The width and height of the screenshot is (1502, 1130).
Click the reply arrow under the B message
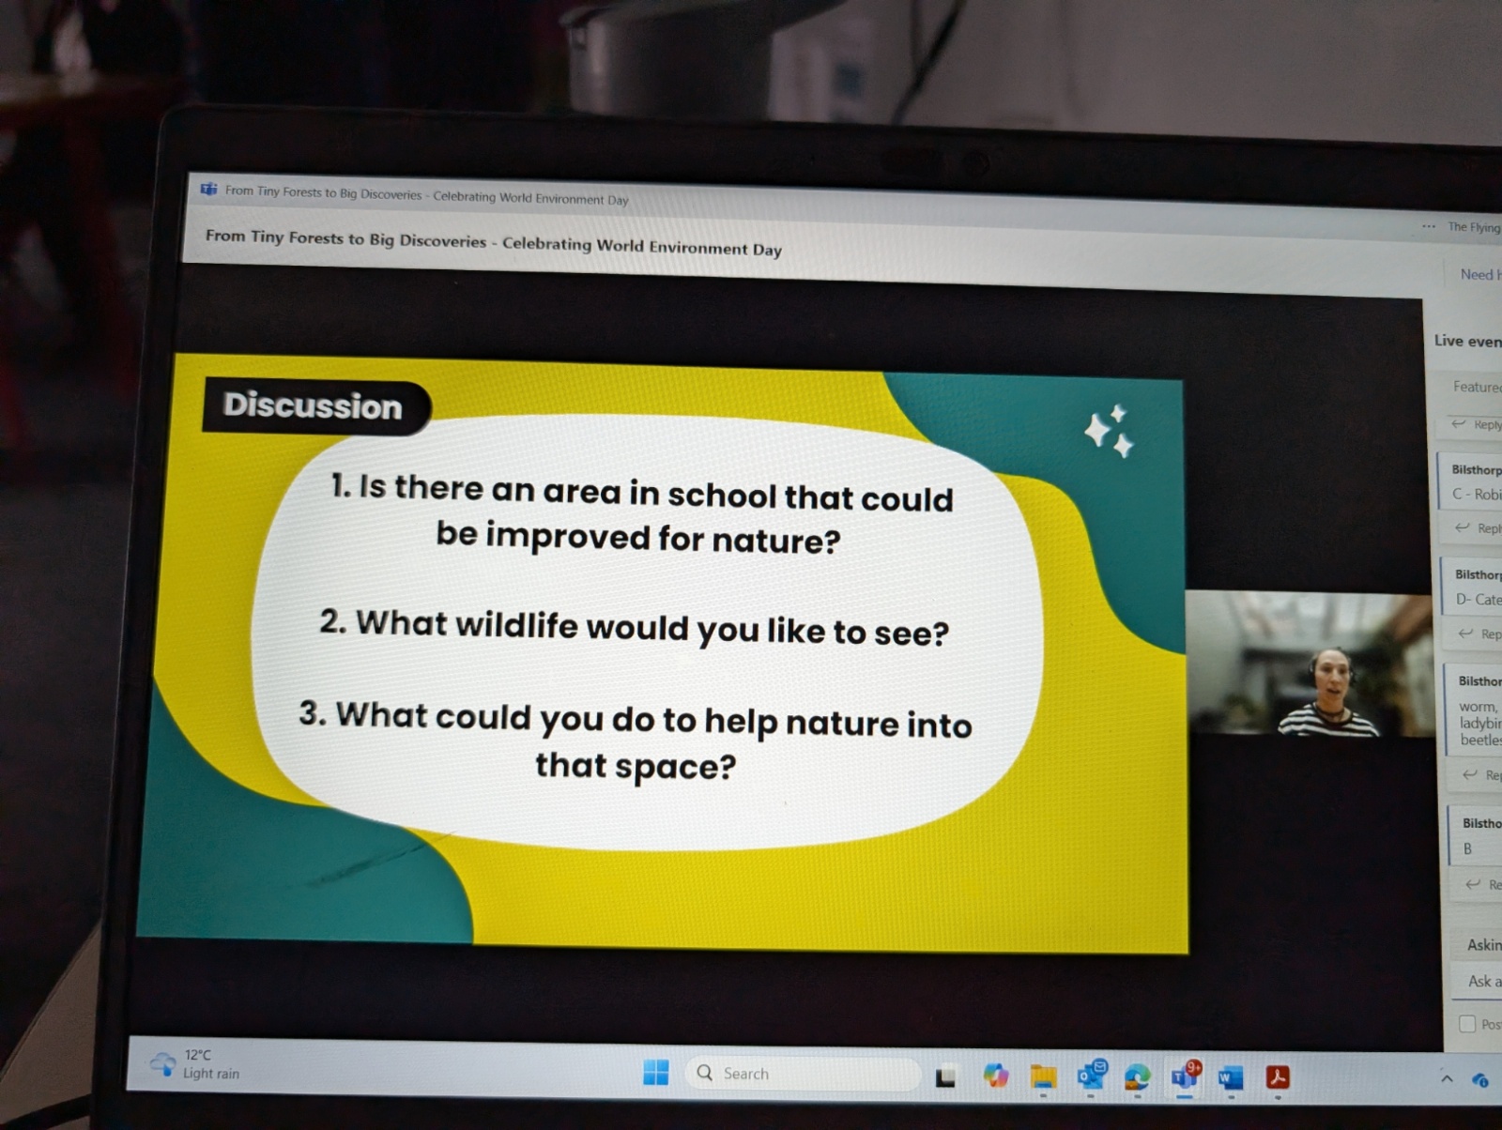coord(1474,884)
